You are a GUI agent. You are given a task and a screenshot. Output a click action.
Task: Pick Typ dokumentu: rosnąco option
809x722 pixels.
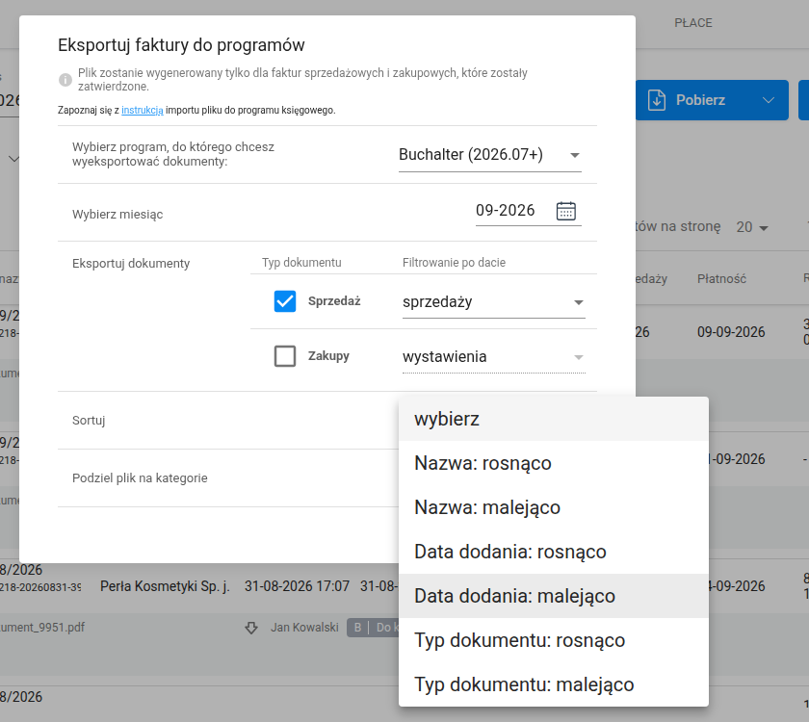click(554, 640)
